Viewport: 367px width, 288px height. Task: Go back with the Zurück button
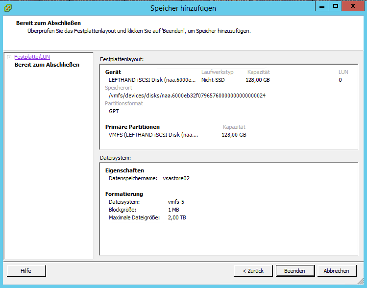[253, 271]
